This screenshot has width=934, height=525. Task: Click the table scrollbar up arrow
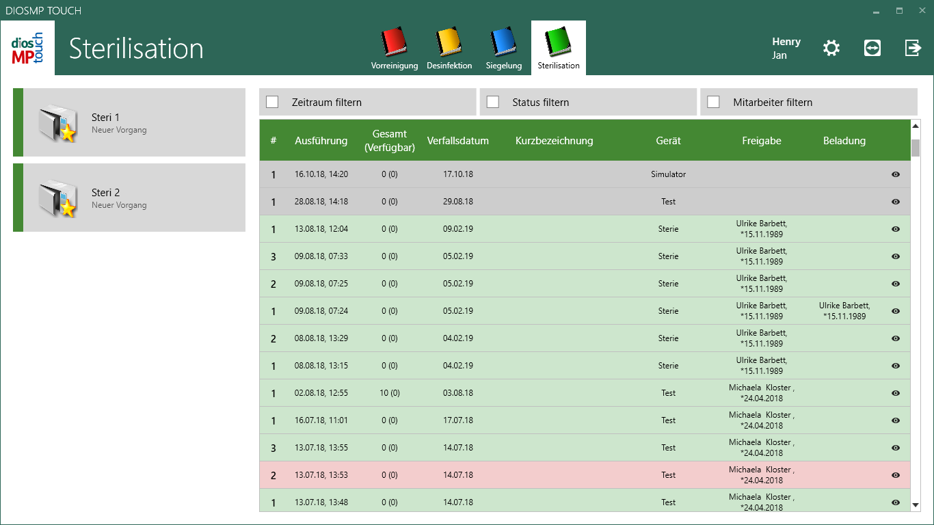pyautogui.click(x=916, y=126)
